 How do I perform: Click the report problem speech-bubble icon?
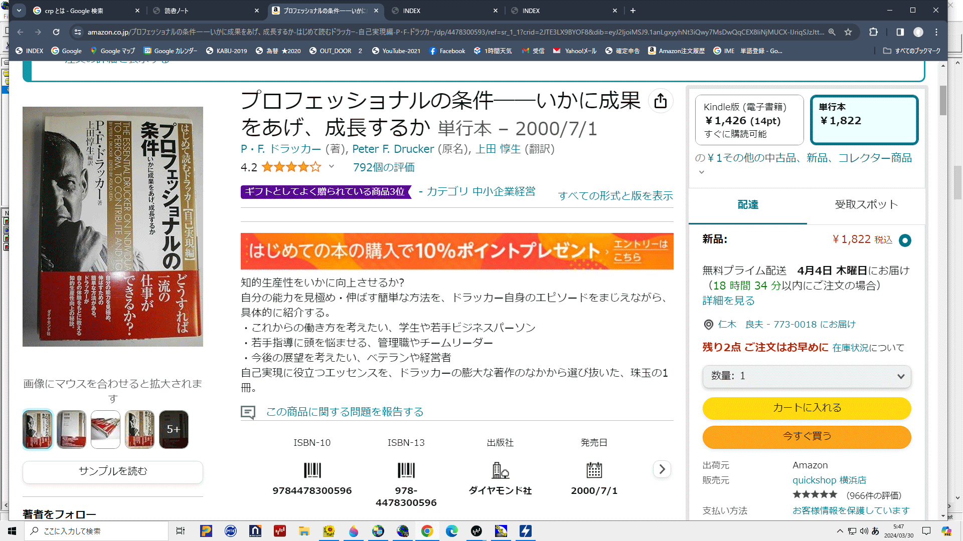(x=248, y=412)
